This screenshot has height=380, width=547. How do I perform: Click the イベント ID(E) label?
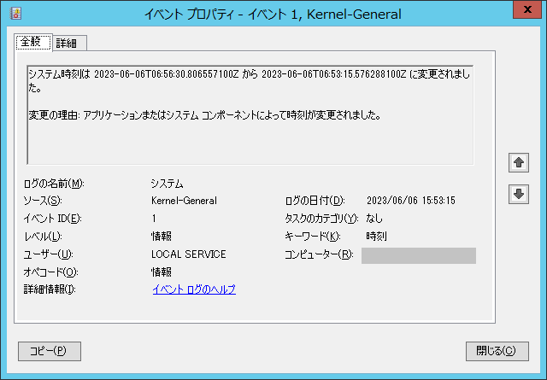(52, 219)
